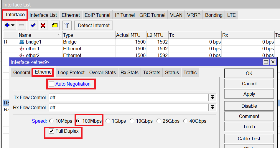Select the ether1 interface icon
The height and width of the screenshot is (148, 280).
(22, 49)
